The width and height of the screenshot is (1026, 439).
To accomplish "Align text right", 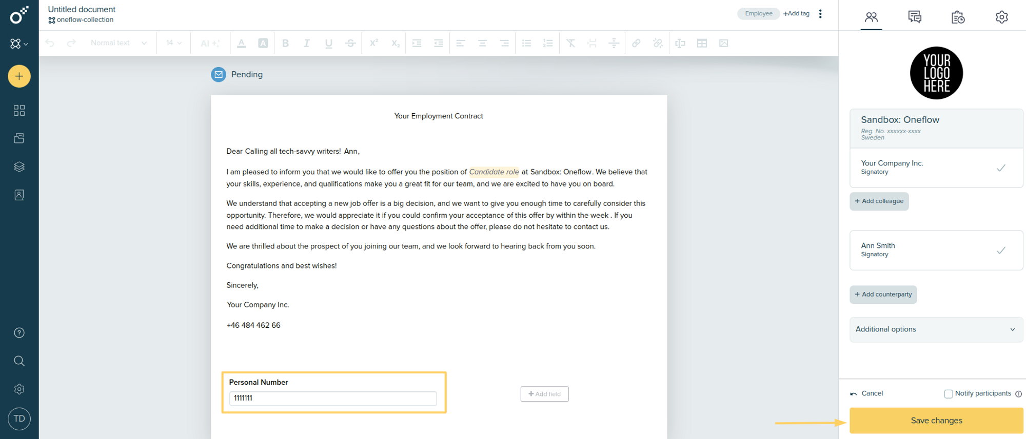I will pyautogui.click(x=504, y=43).
